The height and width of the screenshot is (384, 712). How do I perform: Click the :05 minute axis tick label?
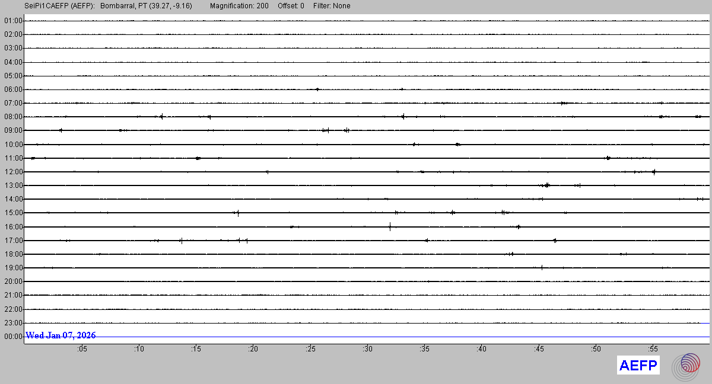tap(81, 349)
